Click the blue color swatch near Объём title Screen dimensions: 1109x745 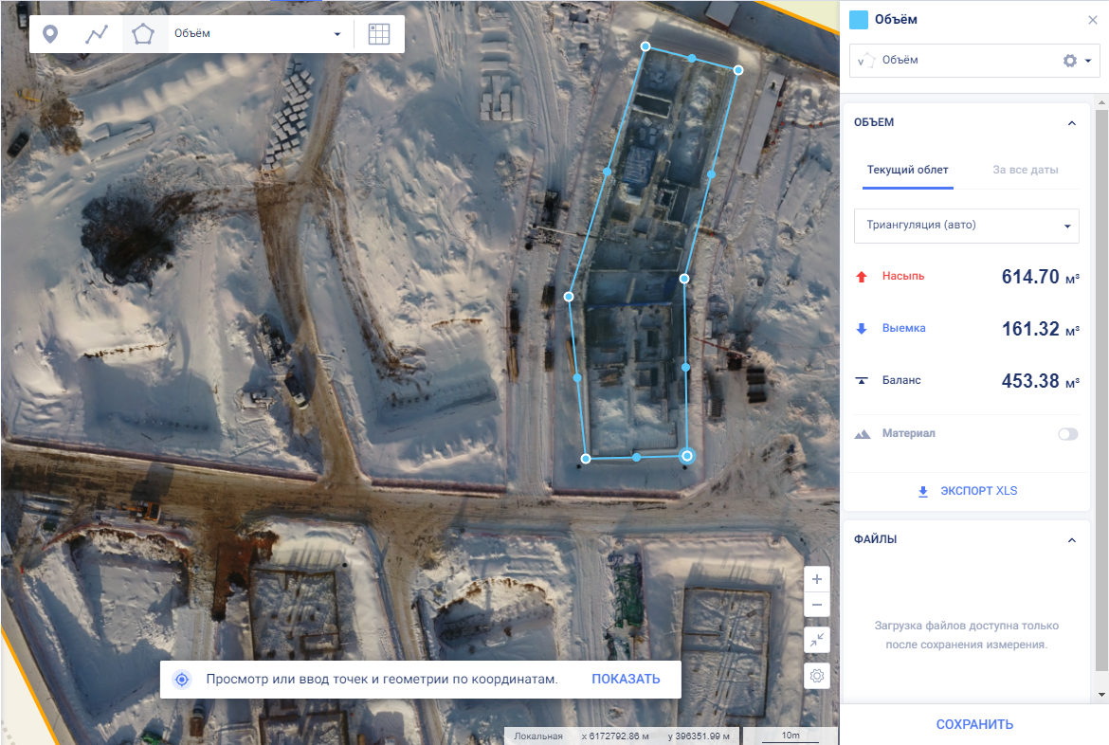tap(859, 19)
